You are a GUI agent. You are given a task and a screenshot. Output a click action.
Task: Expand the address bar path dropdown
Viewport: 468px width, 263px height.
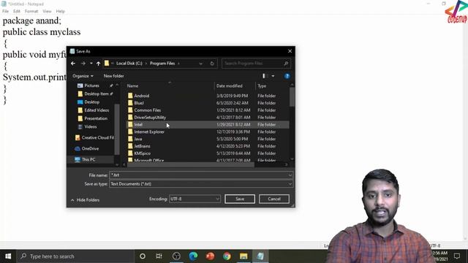tap(200, 64)
